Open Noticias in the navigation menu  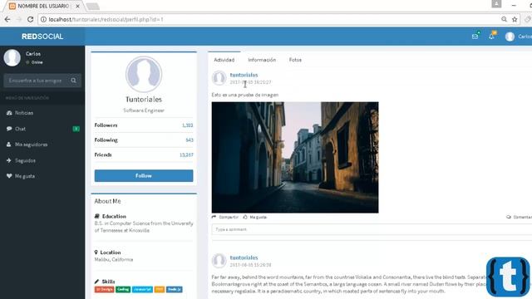coord(42,113)
